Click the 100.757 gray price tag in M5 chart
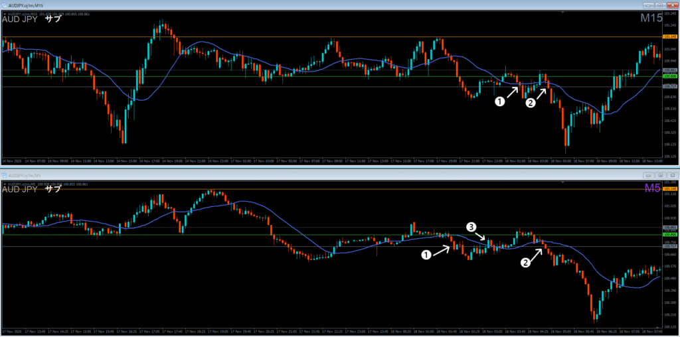This screenshot has width=680, height=337. click(671, 246)
